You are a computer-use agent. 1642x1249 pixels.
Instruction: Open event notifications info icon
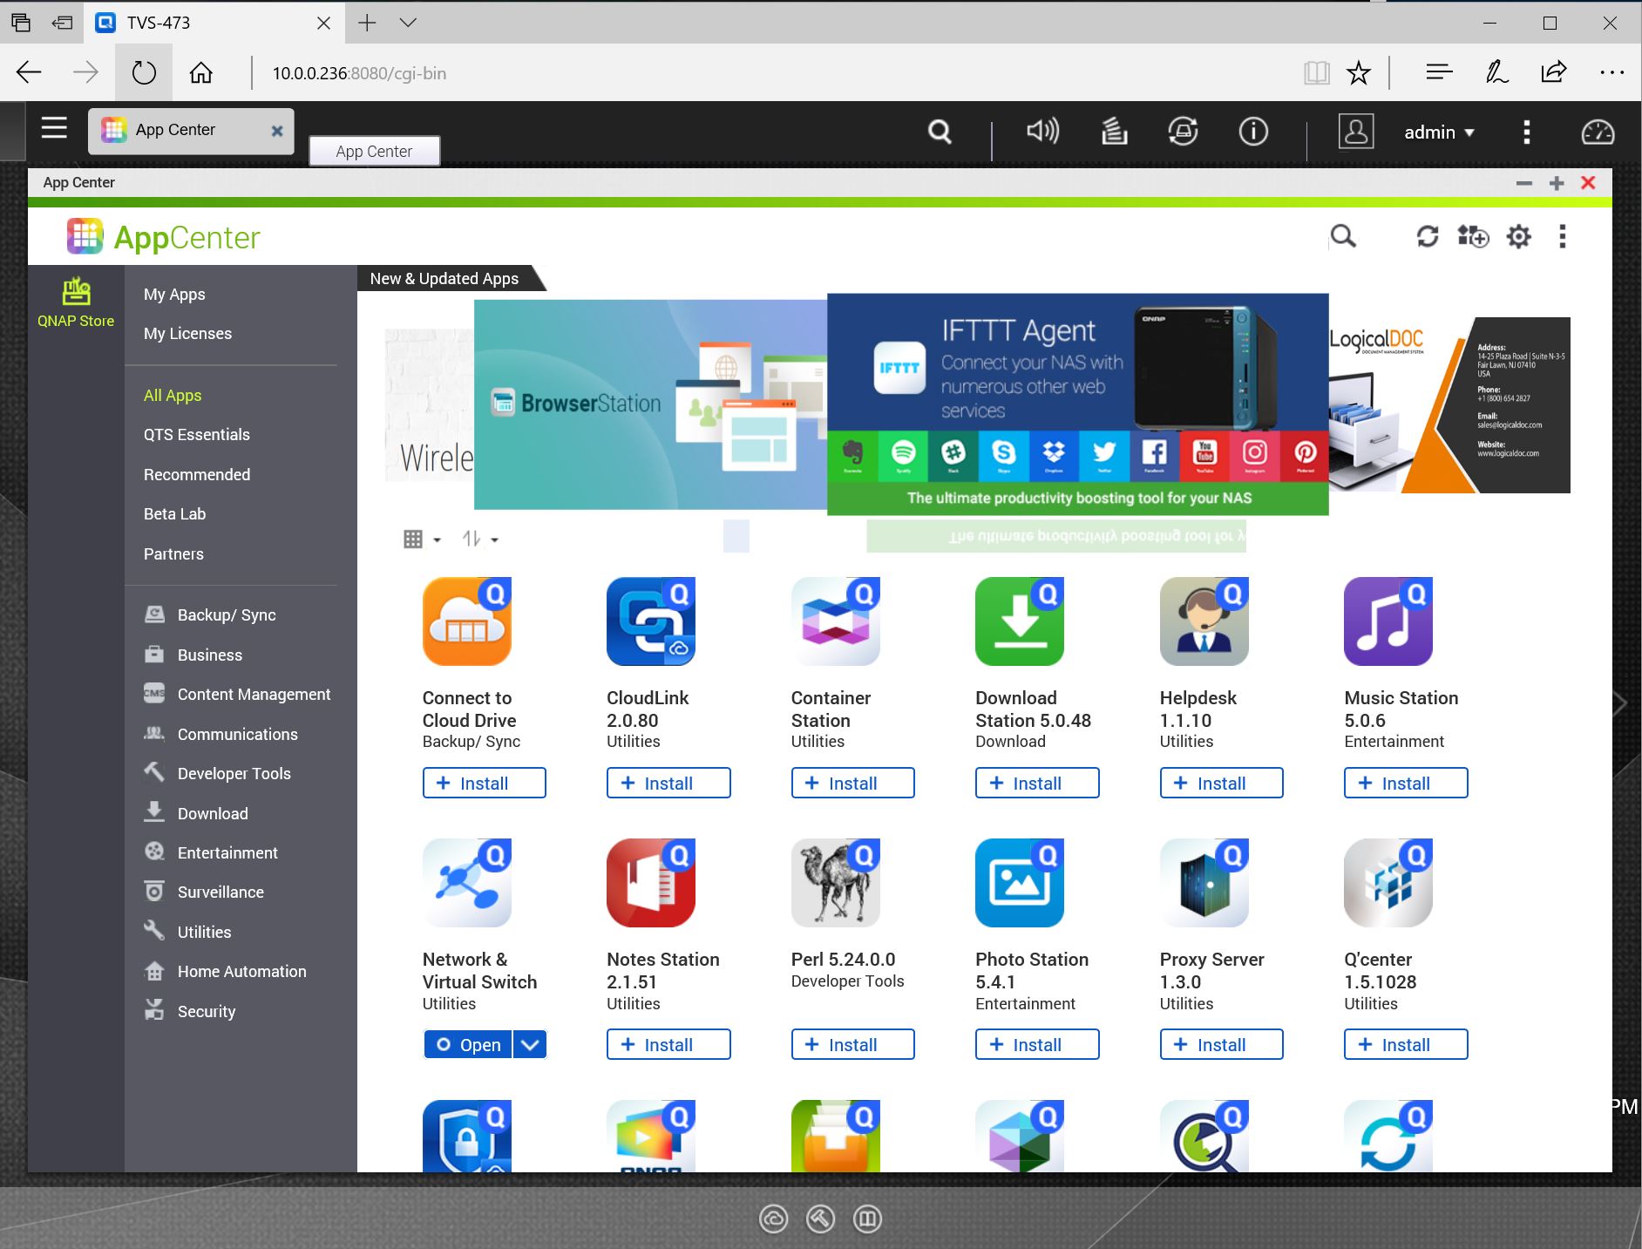1253,132
